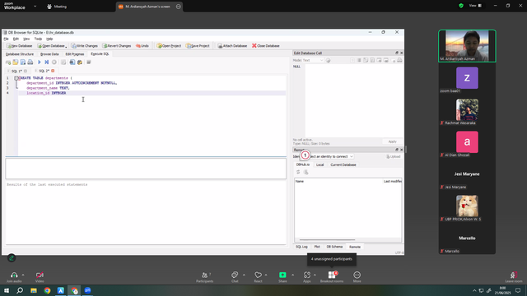
Task: Select the SQL Log bottom tab
Action: tap(301, 247)
